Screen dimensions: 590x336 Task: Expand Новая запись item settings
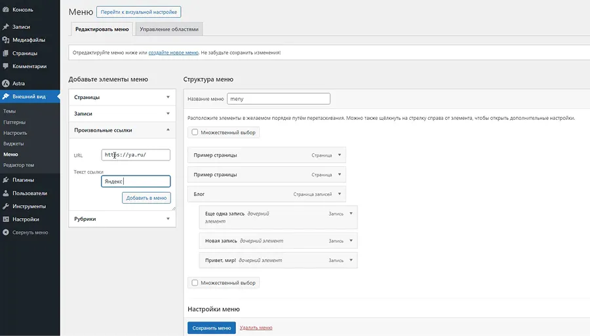(x=351, y=240)
